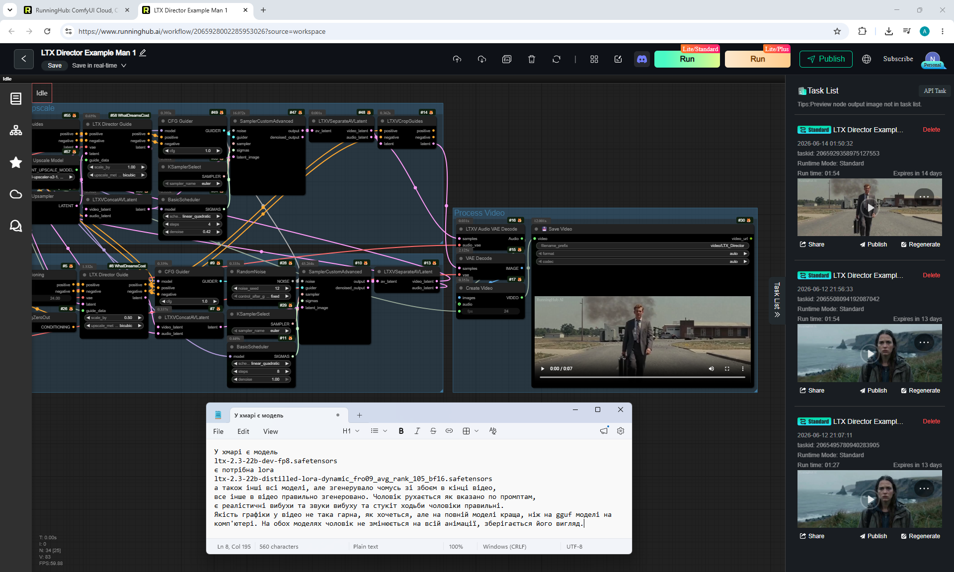Image resolution: width=954 pixels, height=572 pixels.
Task: Bookmark this page with the star icon
Action: click(837, 31)
